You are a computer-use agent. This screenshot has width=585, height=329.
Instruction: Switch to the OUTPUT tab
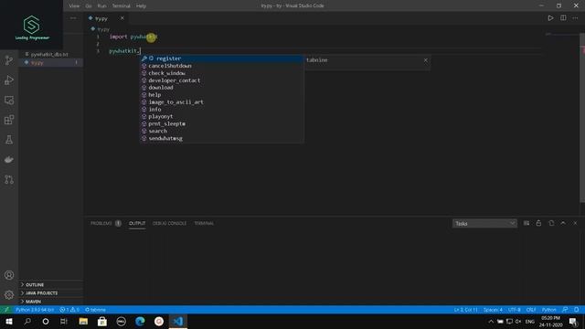[137, 223]
